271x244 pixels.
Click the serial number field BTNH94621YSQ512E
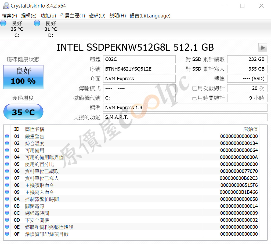[x=139, y=69]
